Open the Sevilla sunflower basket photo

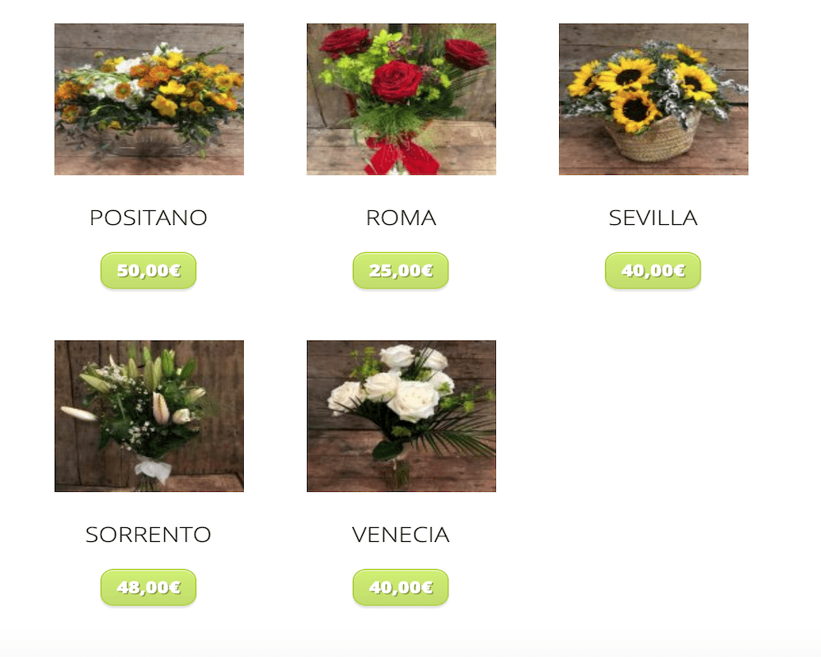654,99
